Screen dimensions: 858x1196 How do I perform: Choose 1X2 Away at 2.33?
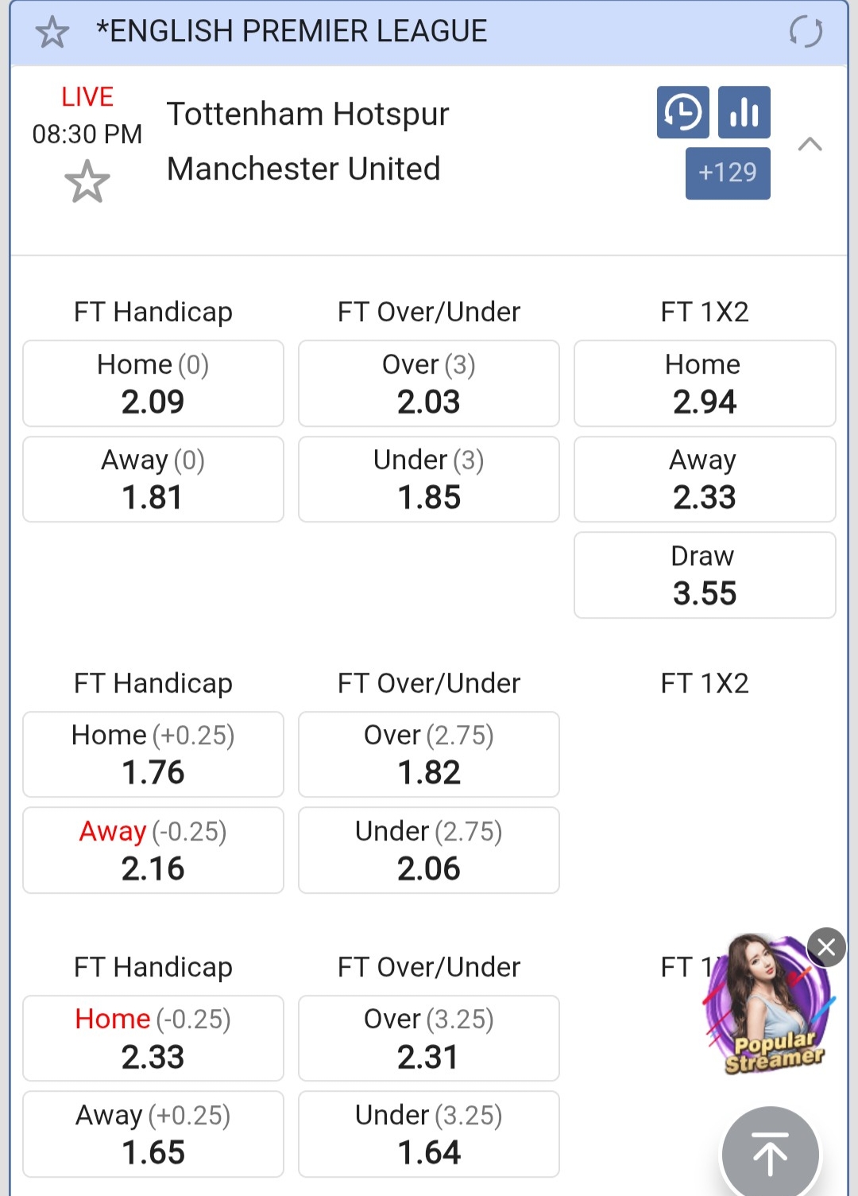[x=705, y=479]
